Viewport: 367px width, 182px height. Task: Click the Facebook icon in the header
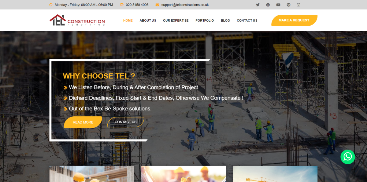[268, 5]
